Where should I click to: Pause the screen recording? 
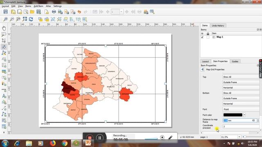(100, 138)
